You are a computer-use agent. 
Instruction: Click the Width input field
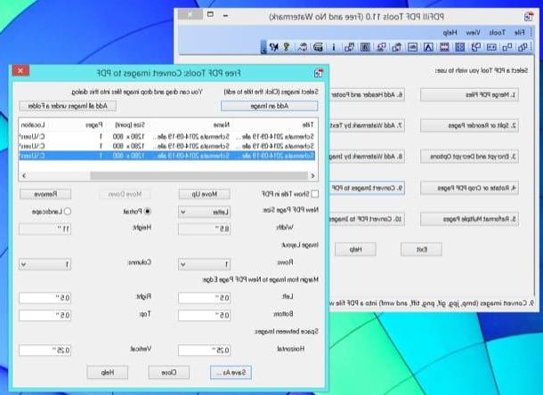[205, 229]
